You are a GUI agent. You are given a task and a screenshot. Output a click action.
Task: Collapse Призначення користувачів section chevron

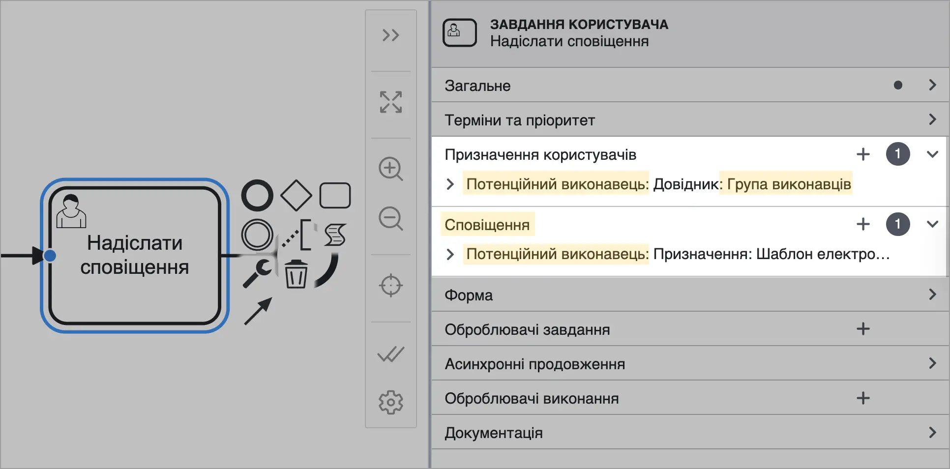coord(932,154)
